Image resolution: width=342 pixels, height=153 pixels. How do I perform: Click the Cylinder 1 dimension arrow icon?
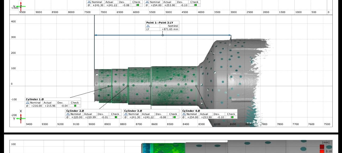click(28, 102)
